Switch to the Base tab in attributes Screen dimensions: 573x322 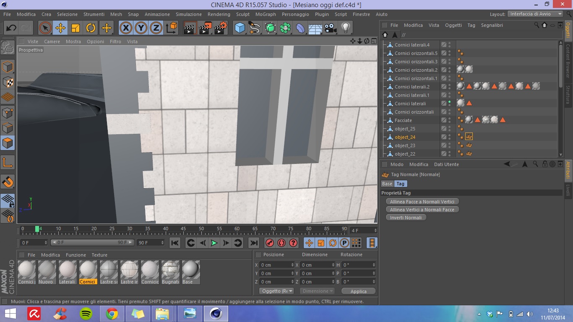pyautogui.click(x=387, y=184)
